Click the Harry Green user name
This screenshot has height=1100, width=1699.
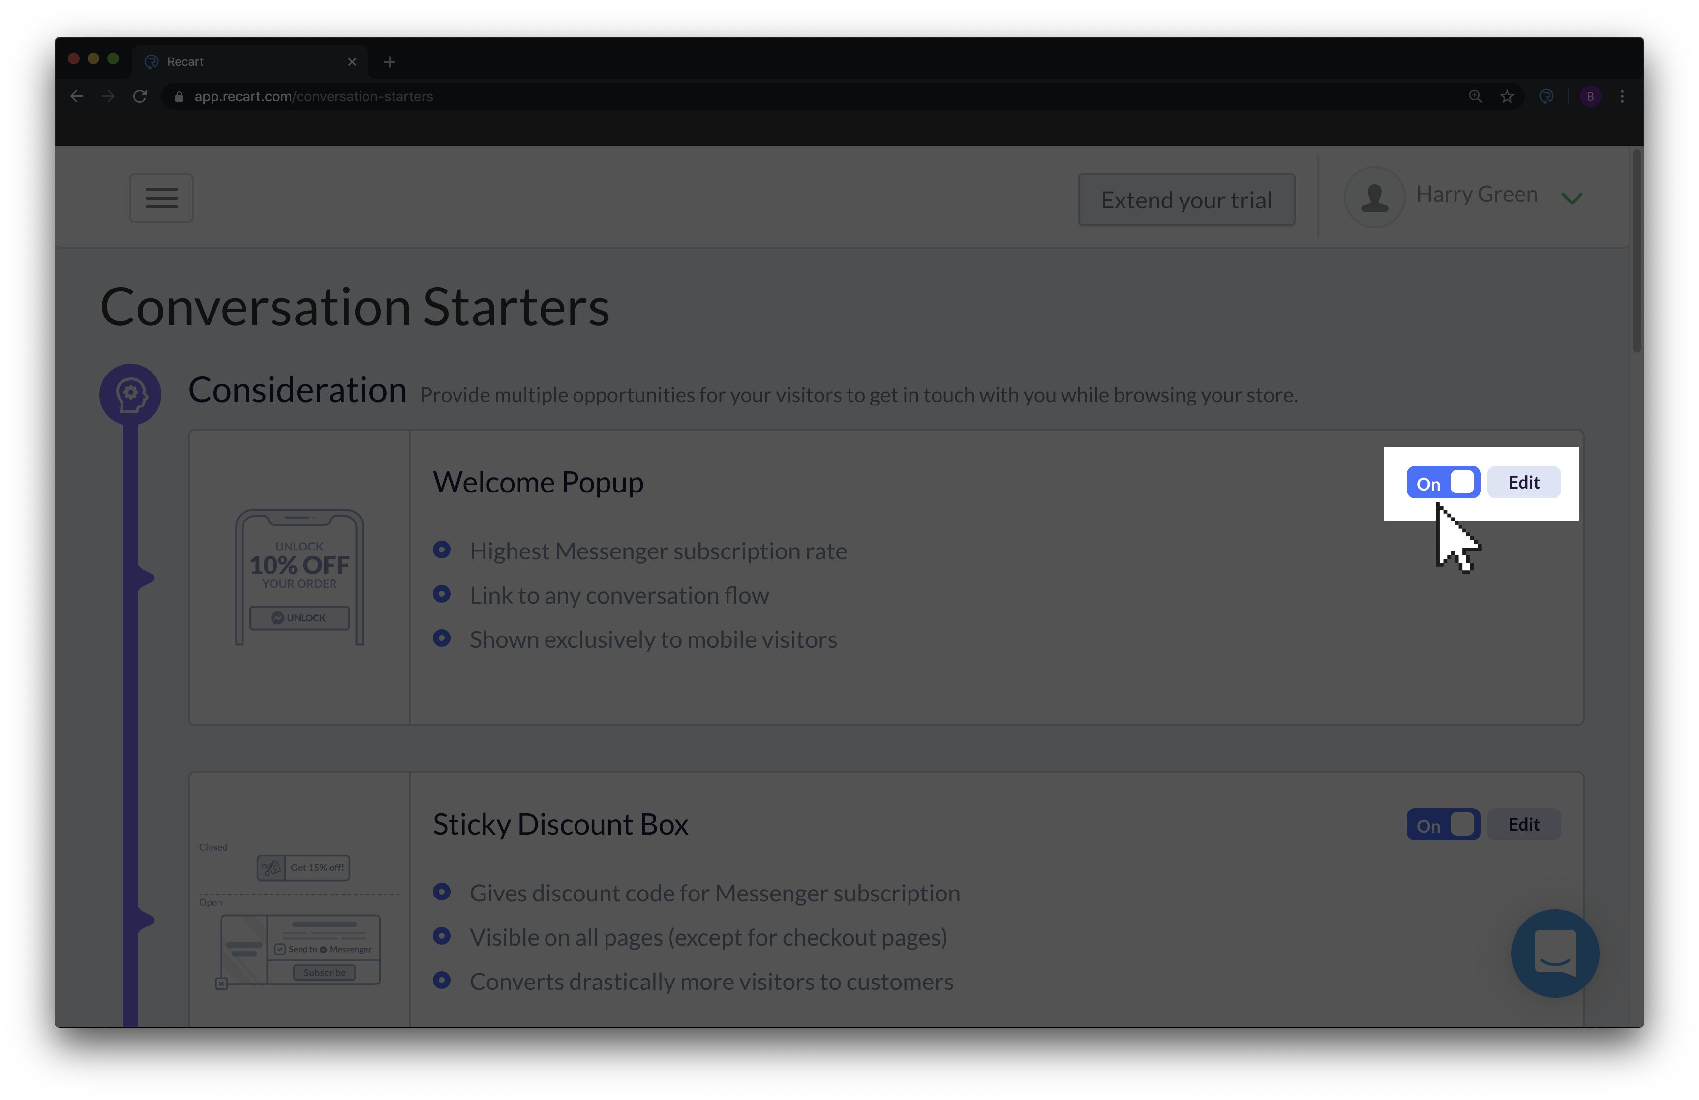click(x=1476, y=194)
